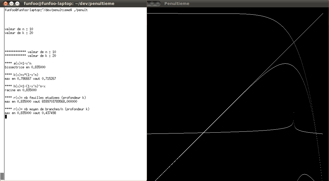Image resolution: width=329 pixels, height=181 pixels.
Task: Click the terminal title bar text
Action: (x=69, y=4)
